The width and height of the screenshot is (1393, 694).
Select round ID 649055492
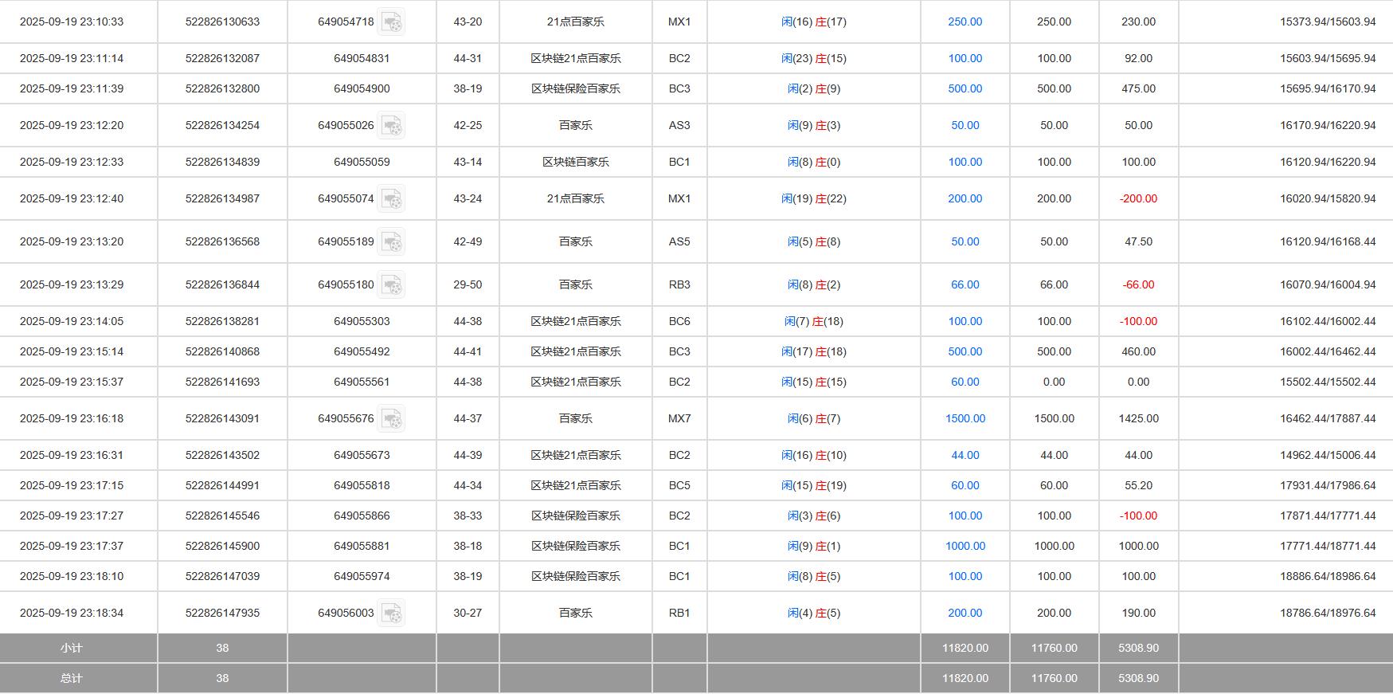tap(362, 351)
